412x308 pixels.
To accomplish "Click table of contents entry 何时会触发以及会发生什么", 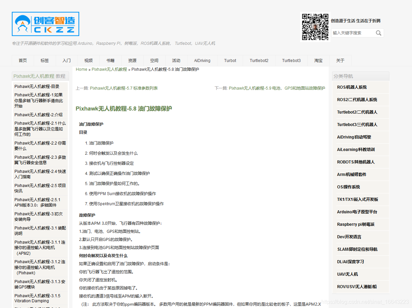I will (113, 153).
